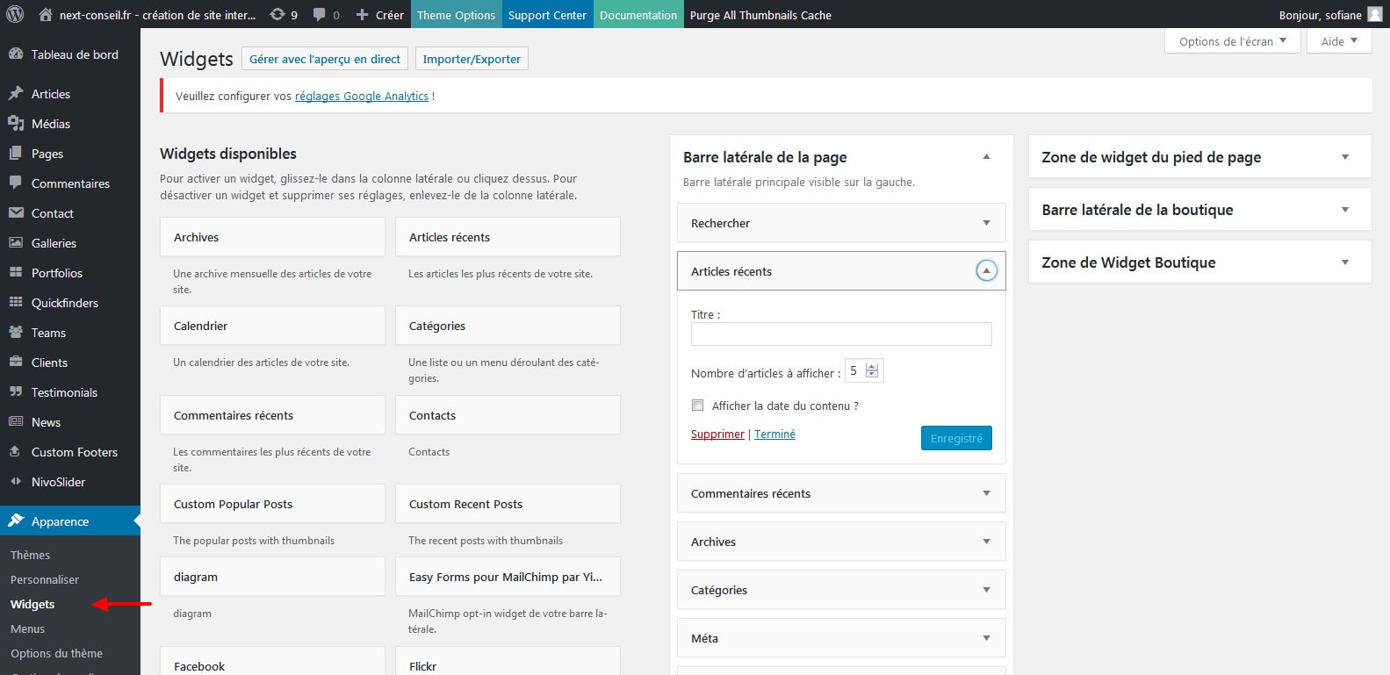Click the Importer/Exporter button
The height and width of the screenshot is (675, 1390).
tap(472, 59)
